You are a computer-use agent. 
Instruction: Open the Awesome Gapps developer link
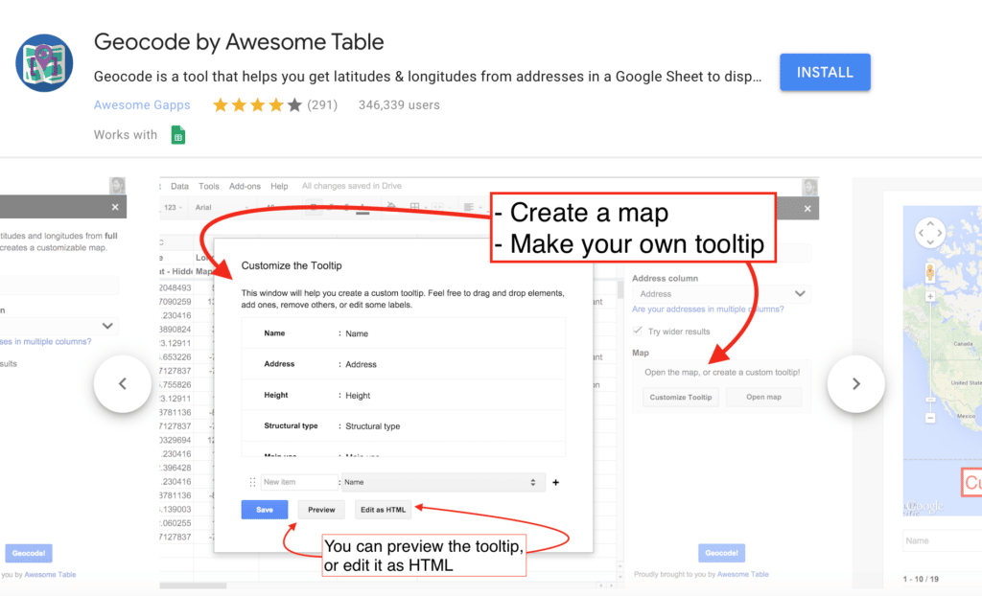142,105
